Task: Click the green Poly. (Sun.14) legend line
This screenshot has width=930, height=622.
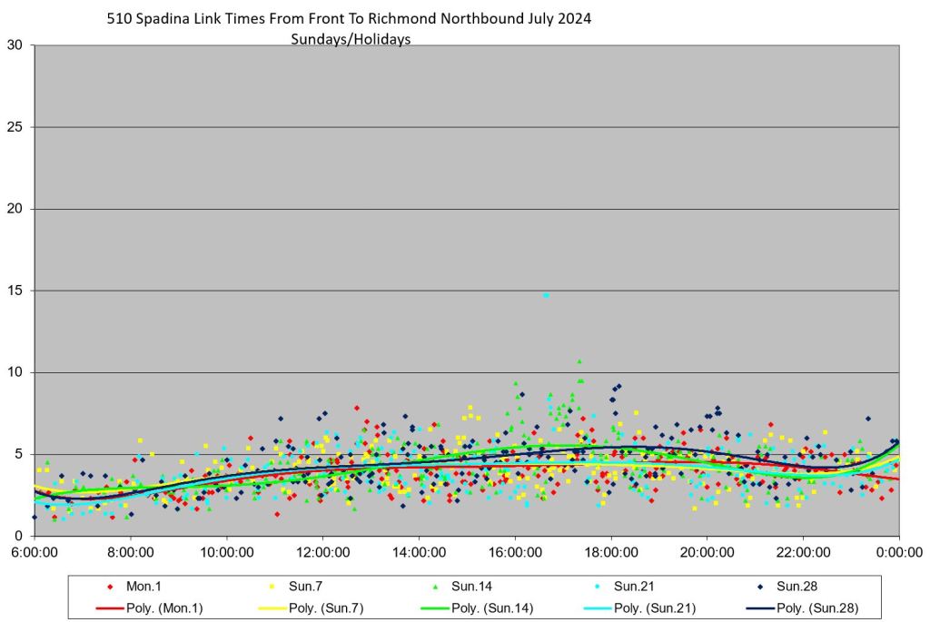Action: [x=437, y=607]
